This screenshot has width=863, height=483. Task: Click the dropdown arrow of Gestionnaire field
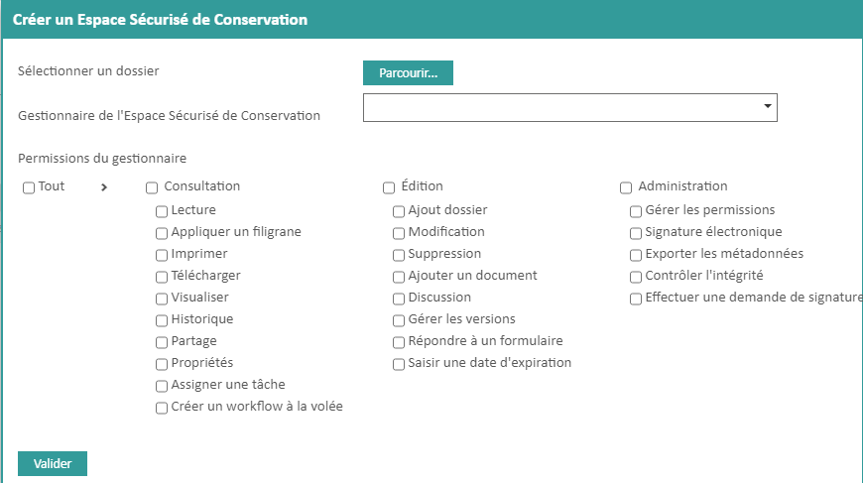[768, 105]
